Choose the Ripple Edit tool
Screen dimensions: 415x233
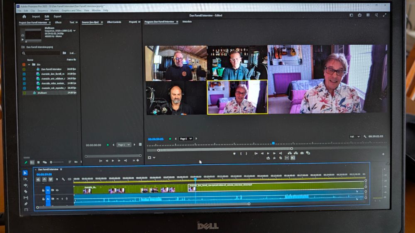(26, 185)
